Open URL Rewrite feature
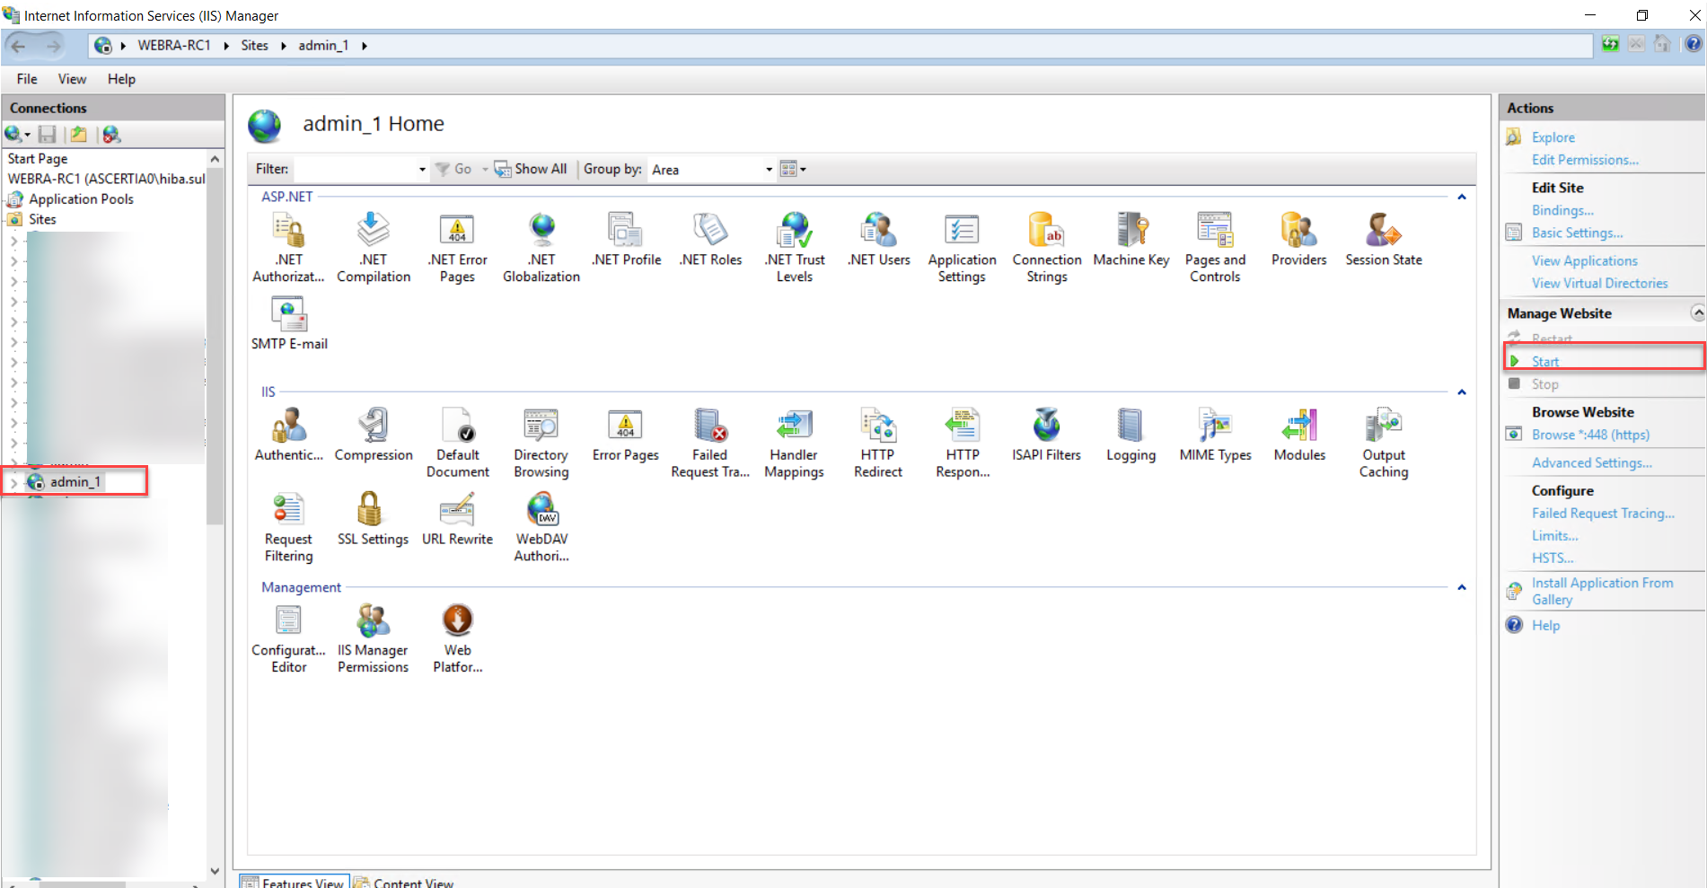1707x888 pixels. pyautogui.click(x=457, y=519)
